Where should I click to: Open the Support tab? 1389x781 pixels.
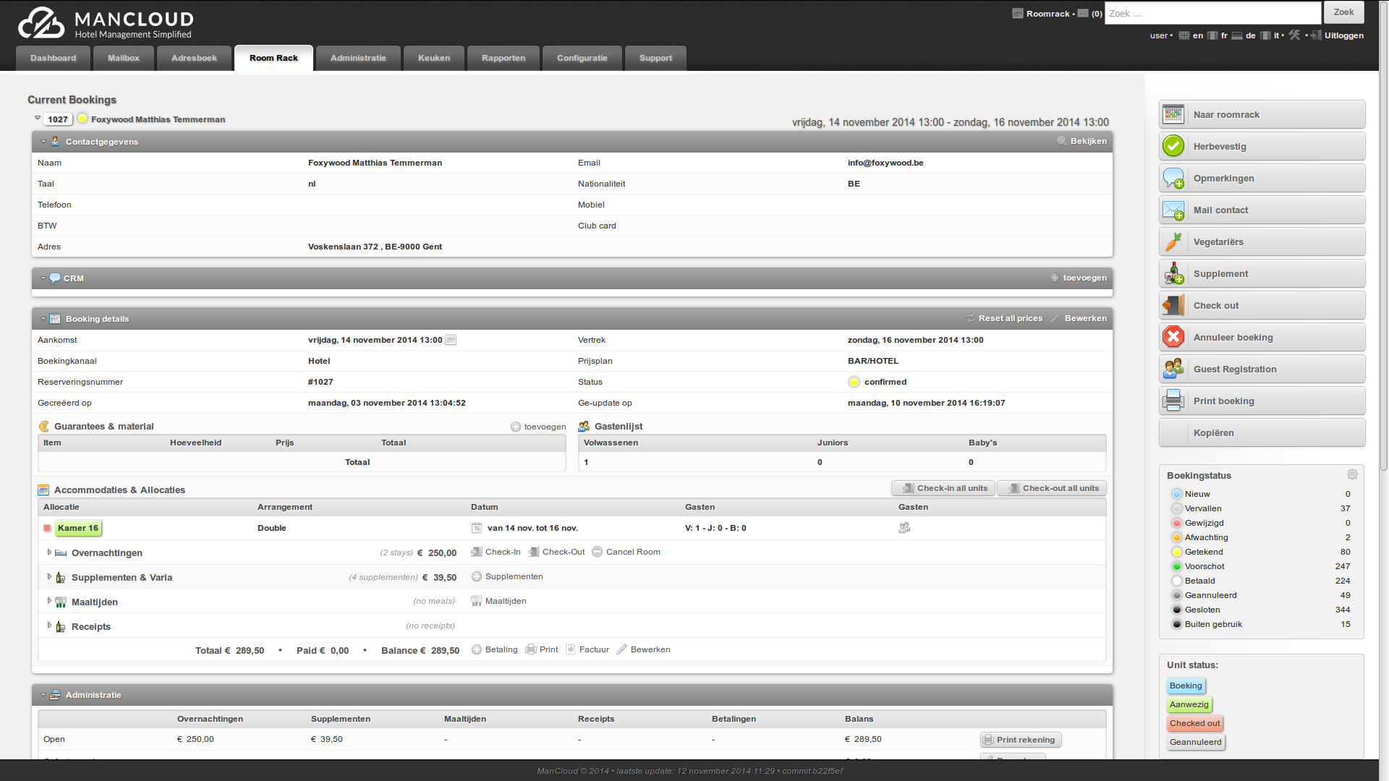coord(655,58)
